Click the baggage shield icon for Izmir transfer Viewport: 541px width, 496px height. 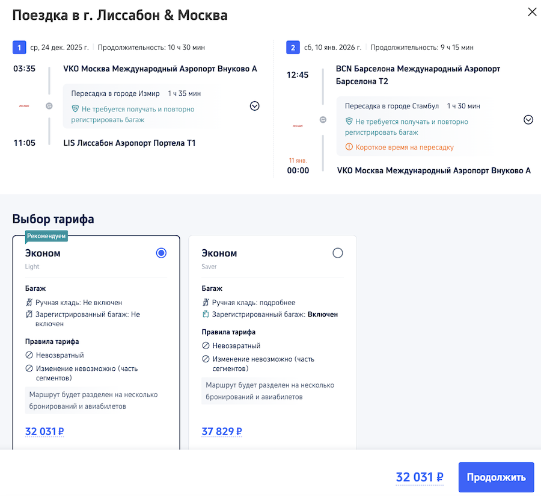[75, 110]
